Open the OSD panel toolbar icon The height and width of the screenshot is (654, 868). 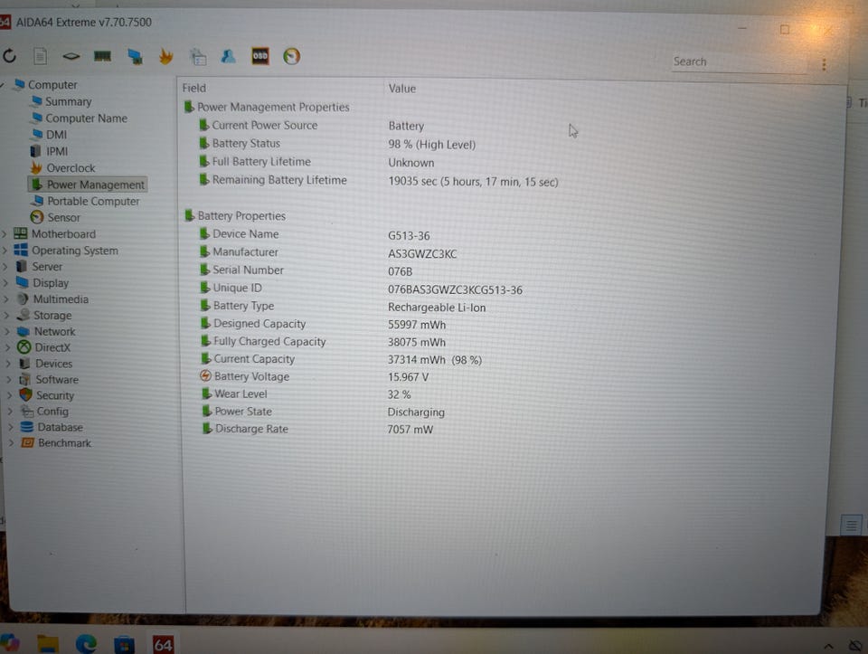coord(260,56)
